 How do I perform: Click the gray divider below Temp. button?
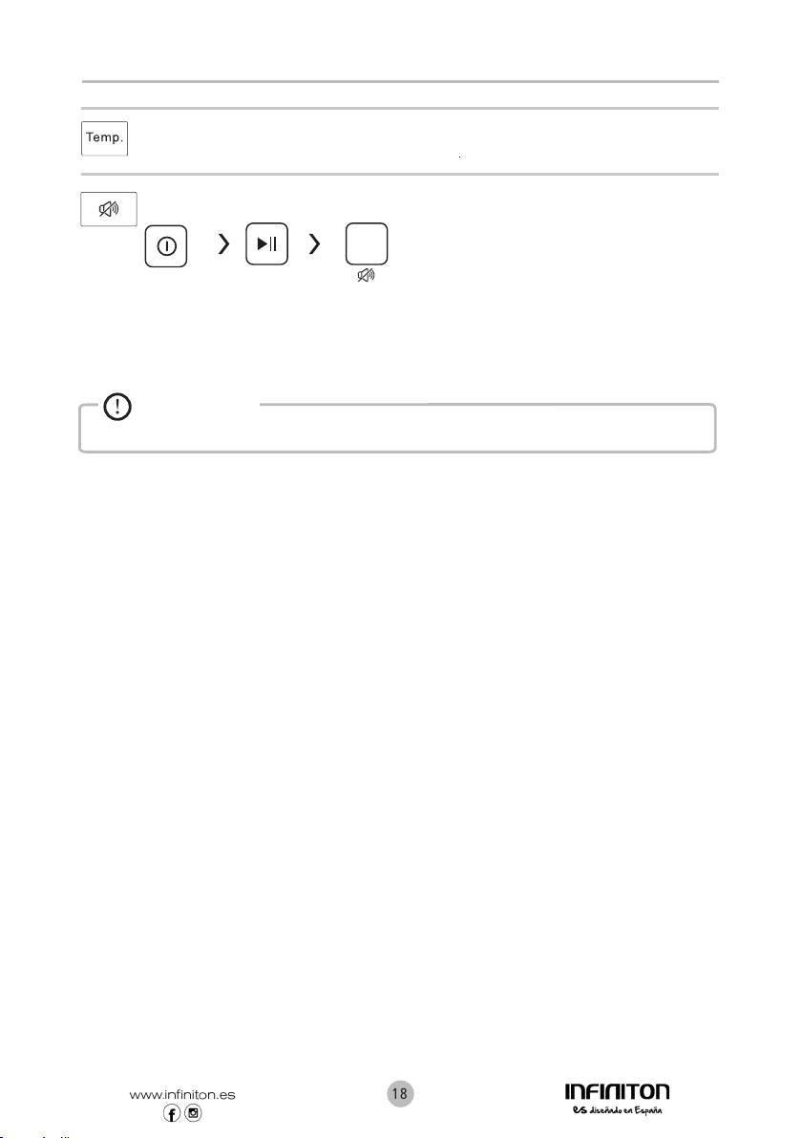point(400,174)
